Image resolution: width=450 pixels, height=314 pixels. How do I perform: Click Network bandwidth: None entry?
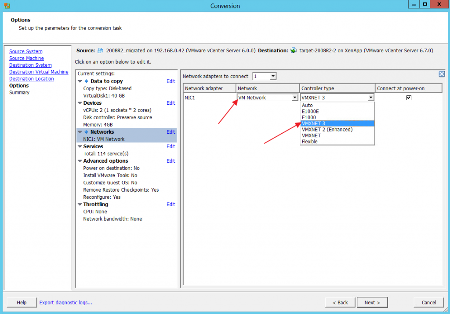pos(112,219)
